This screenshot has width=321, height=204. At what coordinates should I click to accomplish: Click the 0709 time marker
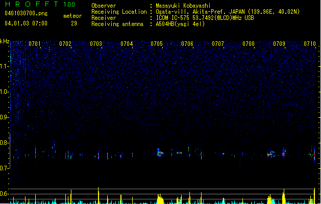279,43
